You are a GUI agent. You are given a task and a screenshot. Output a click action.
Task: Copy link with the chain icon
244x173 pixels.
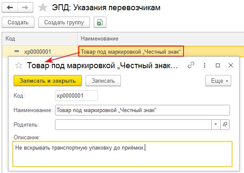coord(191,65)
